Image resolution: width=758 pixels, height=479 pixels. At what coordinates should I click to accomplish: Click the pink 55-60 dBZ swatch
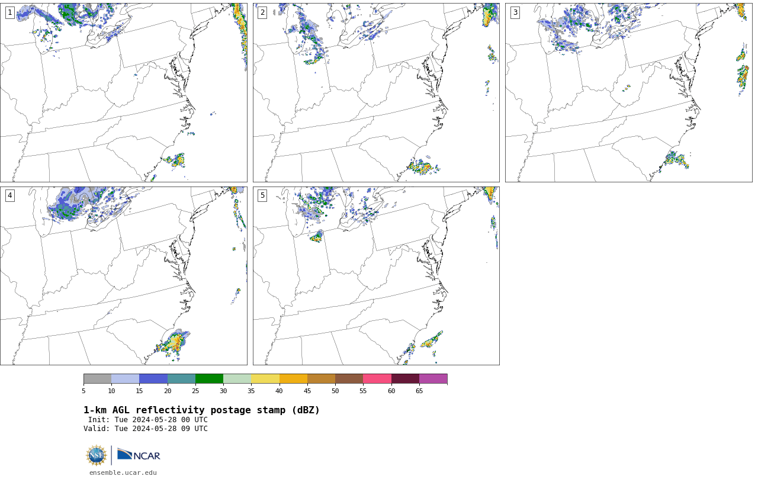(x=377, y=379)
